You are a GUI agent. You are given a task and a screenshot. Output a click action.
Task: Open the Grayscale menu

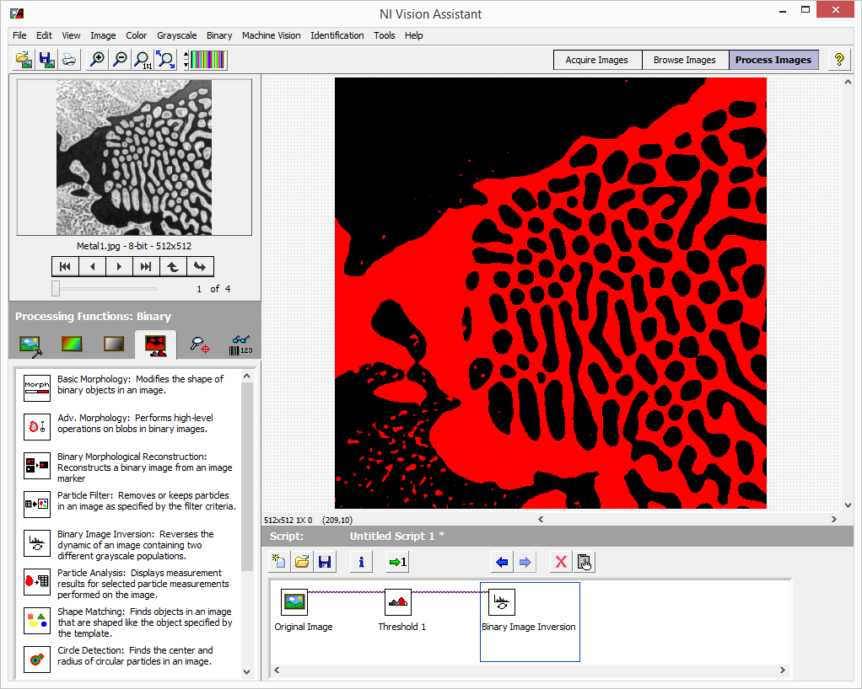coord(177,35)
